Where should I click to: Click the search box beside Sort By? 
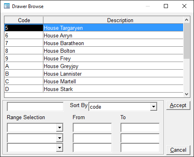click(x=35, y=107)
